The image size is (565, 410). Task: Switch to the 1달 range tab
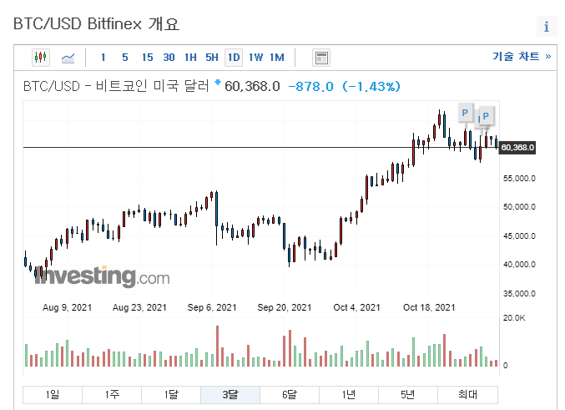pyautogui.click(x=171, y=394)
